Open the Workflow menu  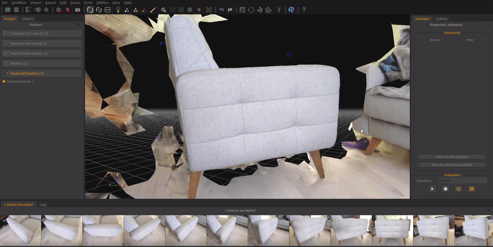pos(18,3)
